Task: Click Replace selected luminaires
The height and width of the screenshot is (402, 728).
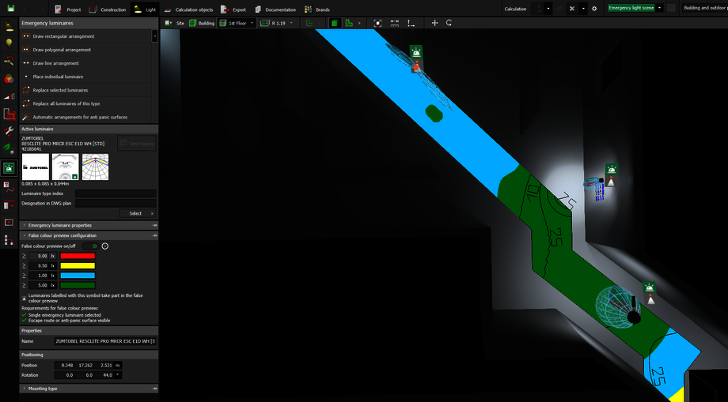Action: point(60,90)
